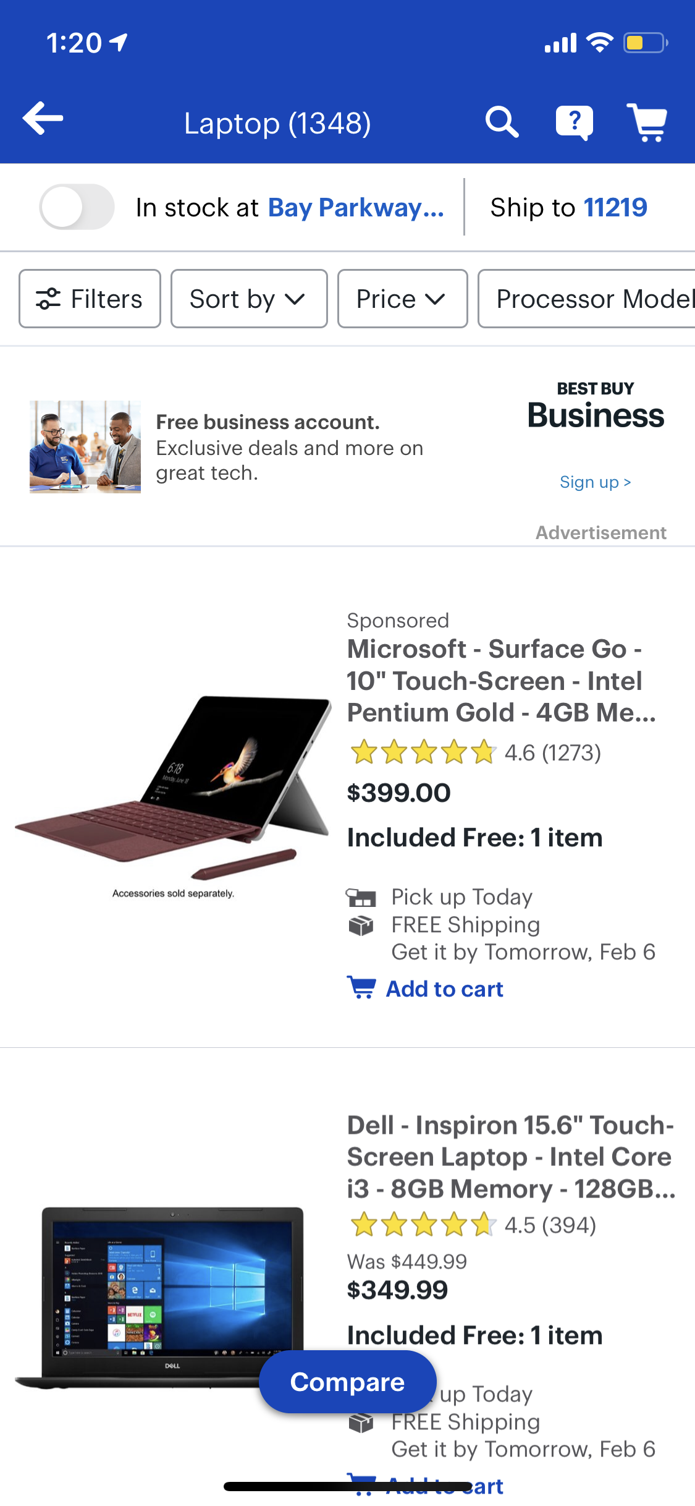
Task: Open the Processor Model filter dropdown
Action: (587, 299)
